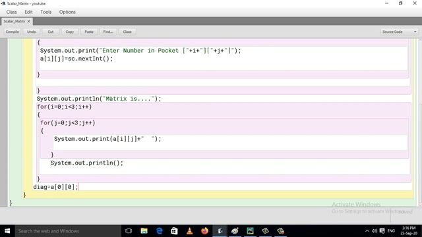The image size is (422, 237).
Task: Click the 'for(j=0;j<3;j++)' line
Action: pos(67,123)
